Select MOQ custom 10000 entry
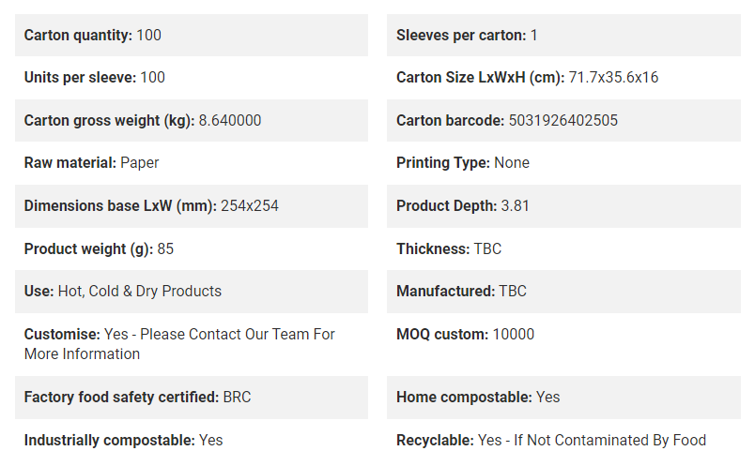Screen dimensions: 755x466 click(563, 344)
